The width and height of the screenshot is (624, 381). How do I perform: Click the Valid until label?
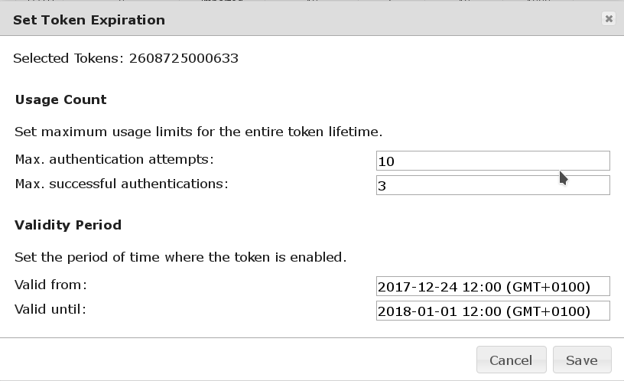click(50, 309)
